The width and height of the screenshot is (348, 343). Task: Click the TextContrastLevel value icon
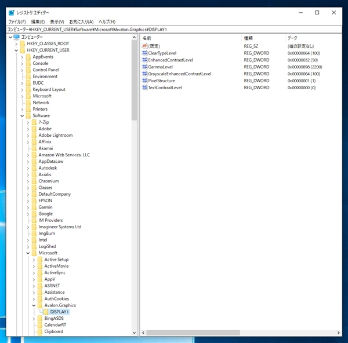[x=144, y=87]
